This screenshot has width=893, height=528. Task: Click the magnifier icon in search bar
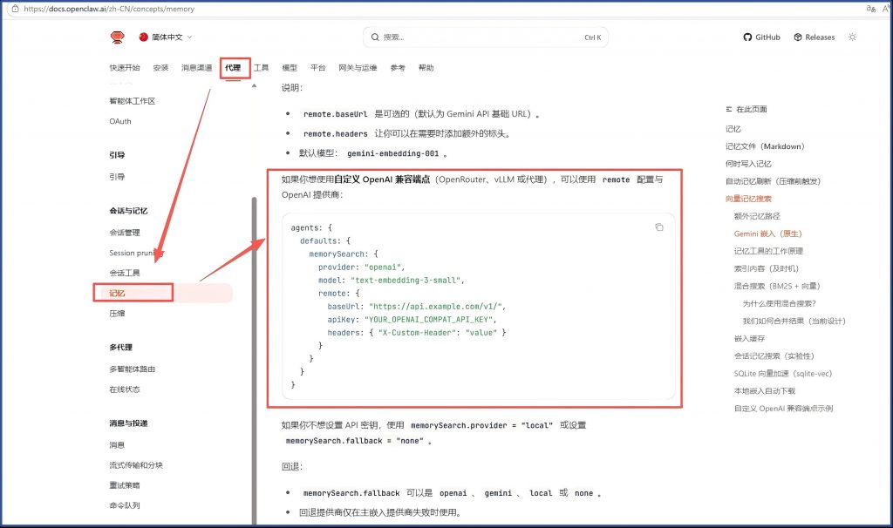(x=375, y=37)
